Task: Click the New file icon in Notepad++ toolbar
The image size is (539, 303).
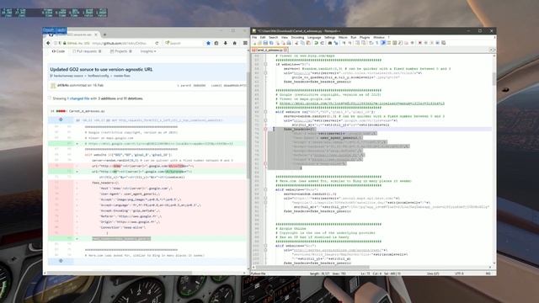Action: 254,43
